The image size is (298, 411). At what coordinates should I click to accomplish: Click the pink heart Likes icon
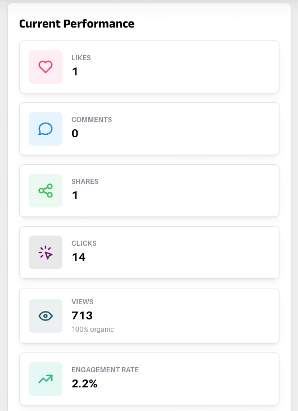point(46,67)
